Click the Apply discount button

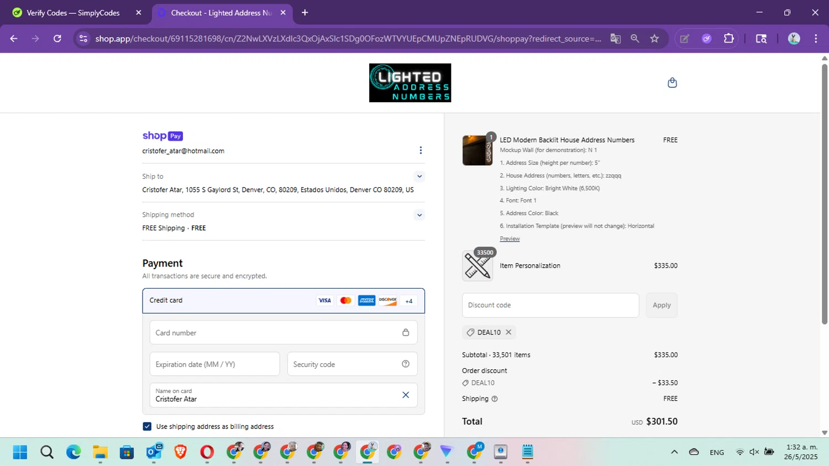pyautogui.click(x=662, y=305)
